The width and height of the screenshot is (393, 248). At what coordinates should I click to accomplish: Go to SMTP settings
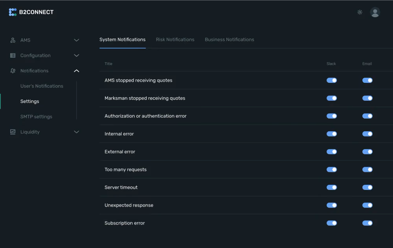[x=36, y=117]
